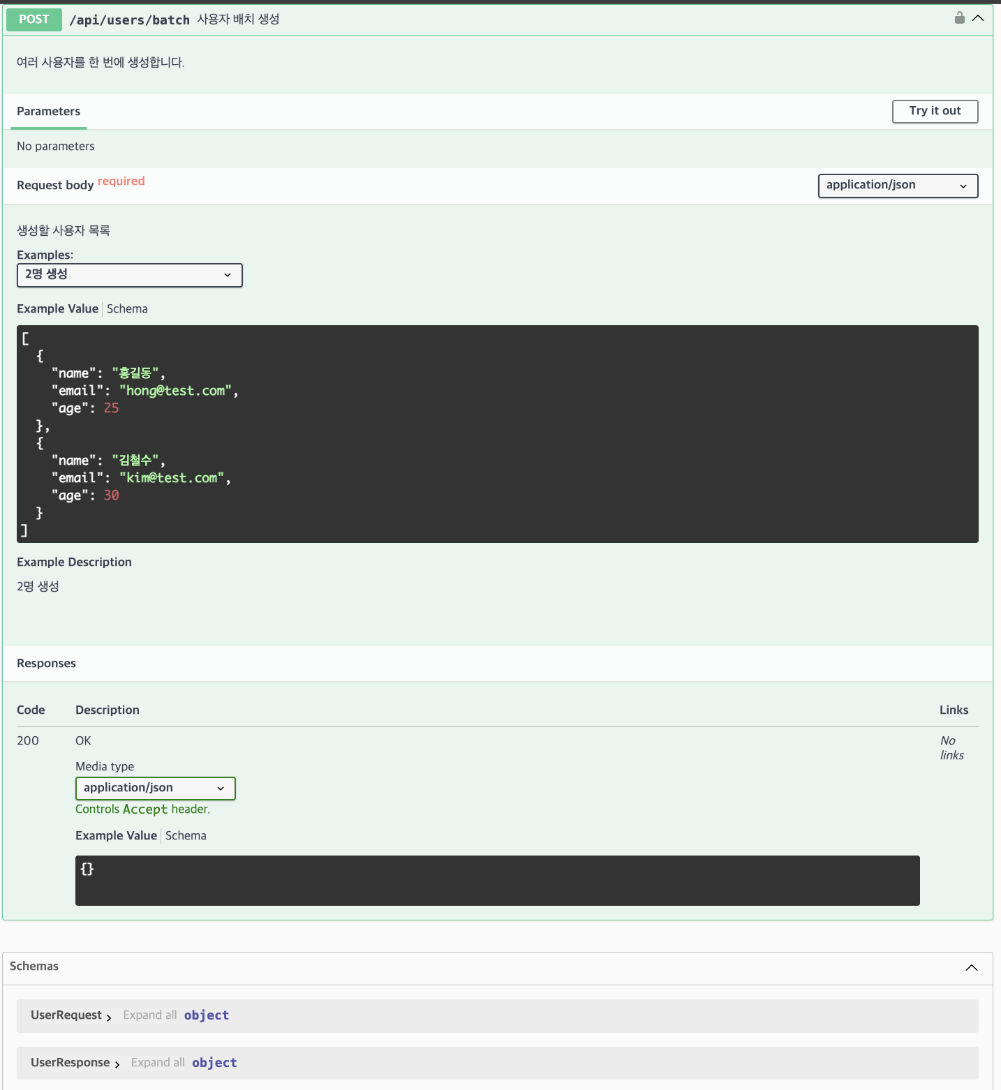
Task: Click inside the example JSON body area
Action: [x=489, y=433]
